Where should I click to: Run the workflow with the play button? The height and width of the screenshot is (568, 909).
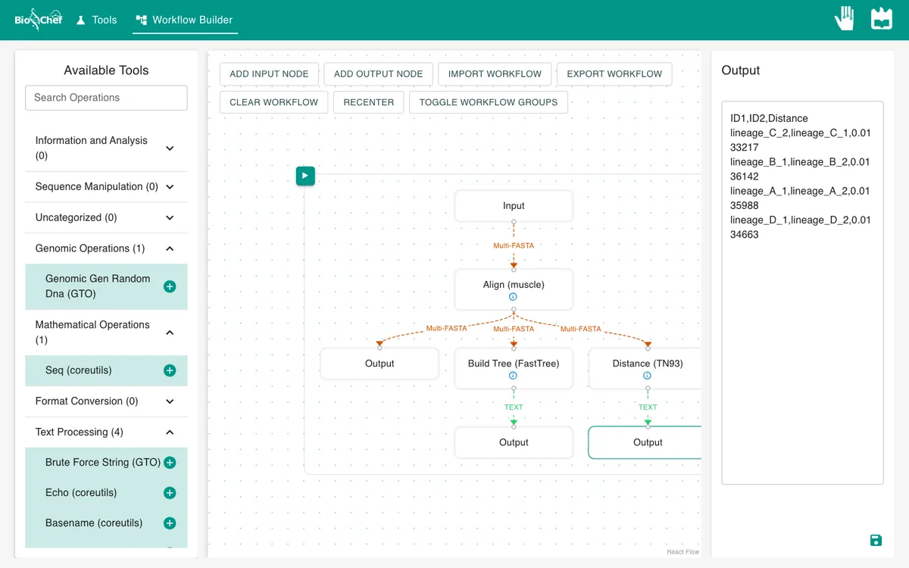tap(305, 176)
